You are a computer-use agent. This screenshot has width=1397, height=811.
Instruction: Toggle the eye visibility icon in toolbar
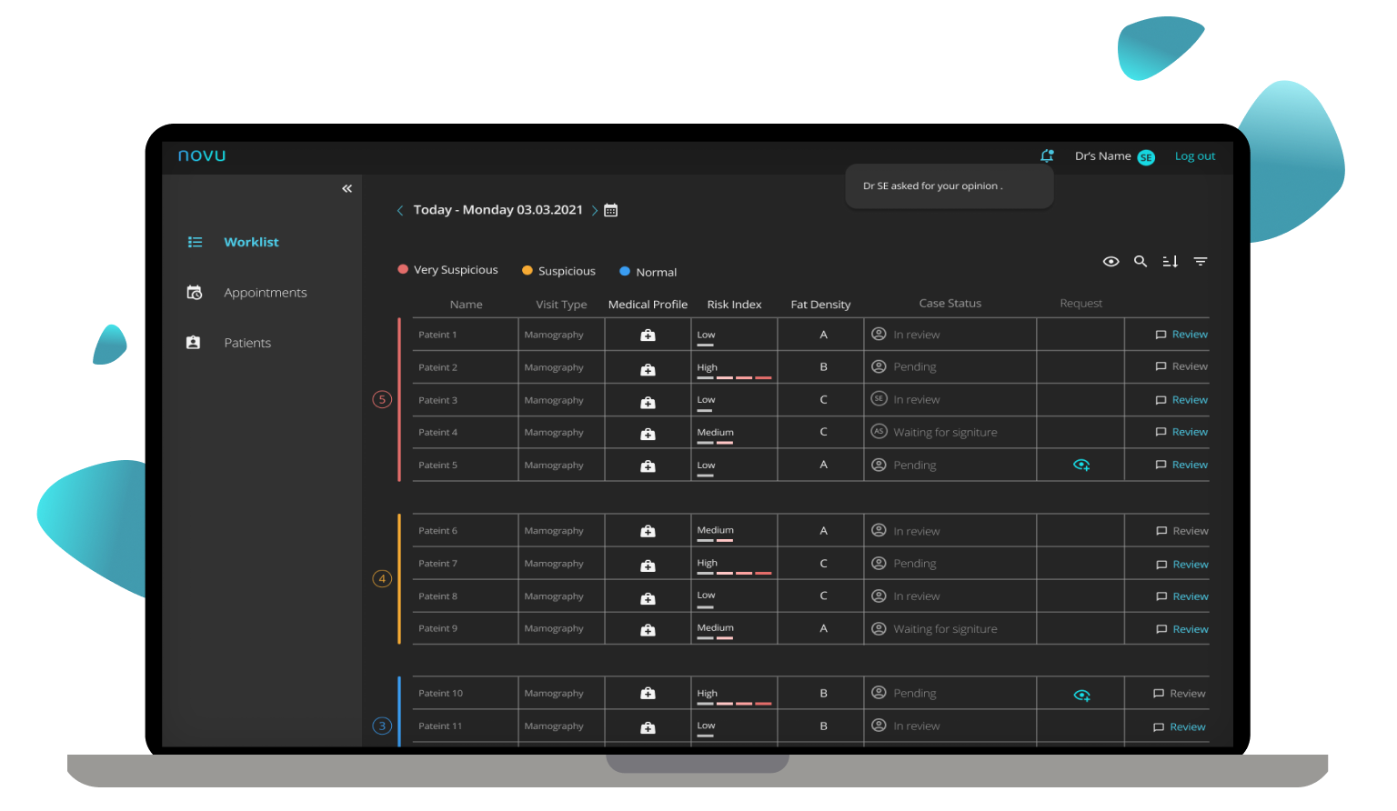coord(1111,262)
